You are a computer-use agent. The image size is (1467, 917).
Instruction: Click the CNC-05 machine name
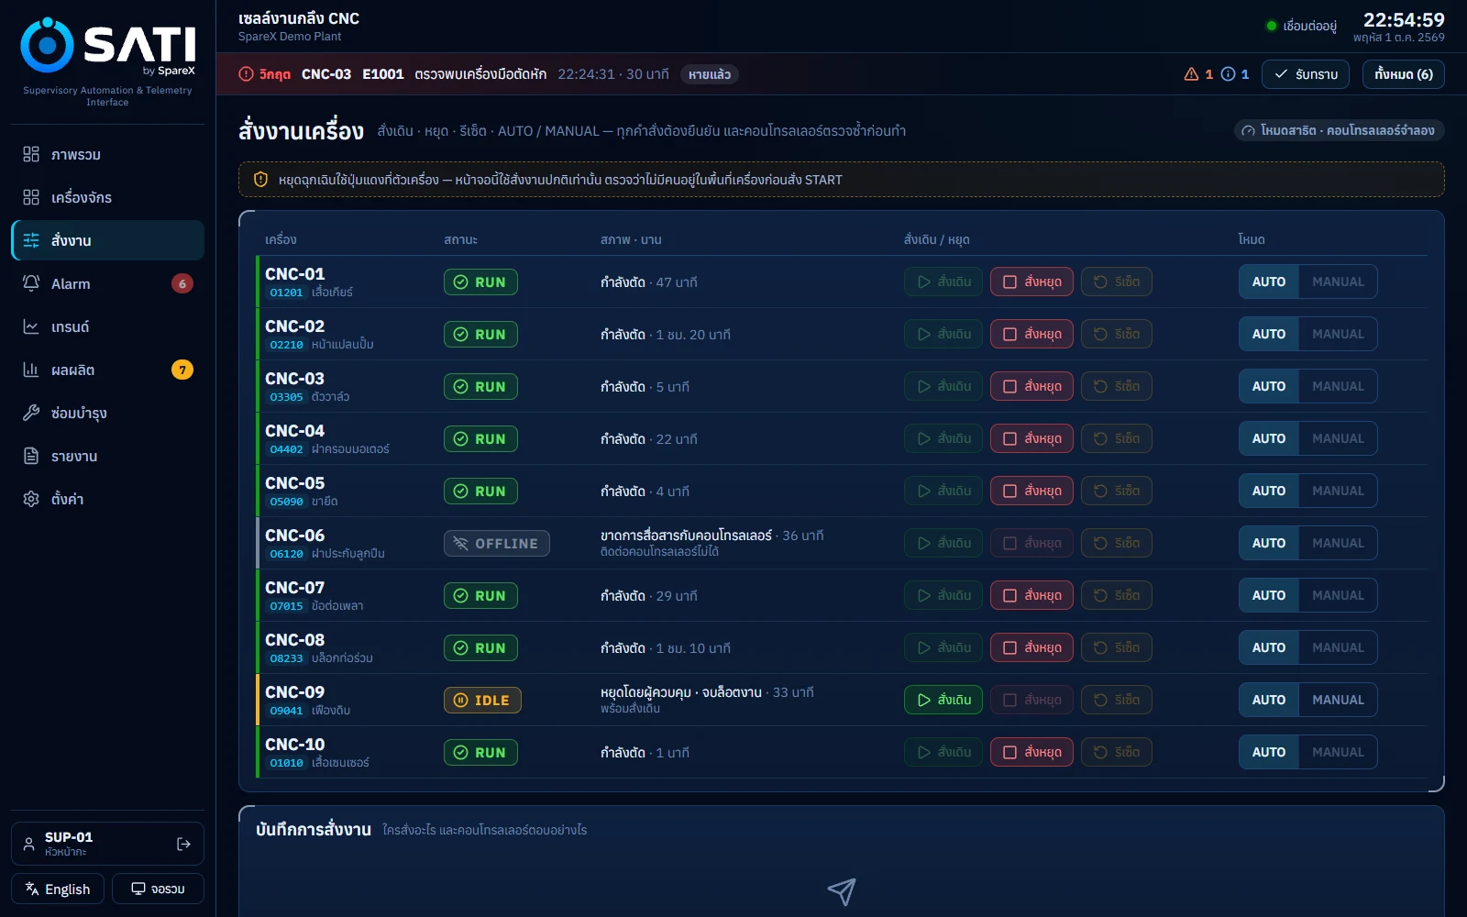[295, 482]
